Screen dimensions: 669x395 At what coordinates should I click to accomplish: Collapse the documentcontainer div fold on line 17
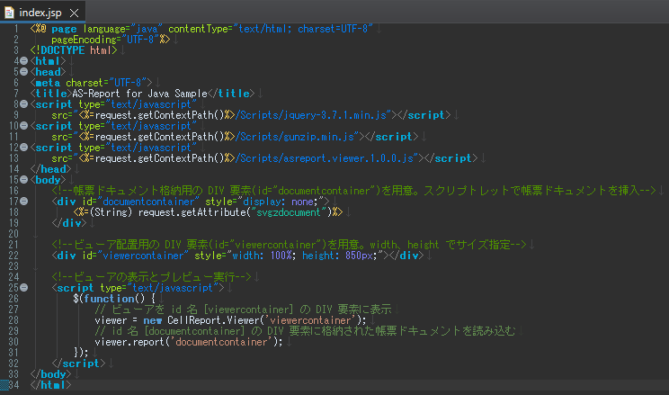(x=24, y=202)
